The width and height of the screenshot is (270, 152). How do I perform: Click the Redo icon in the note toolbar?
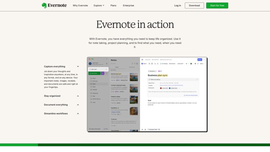158,63
